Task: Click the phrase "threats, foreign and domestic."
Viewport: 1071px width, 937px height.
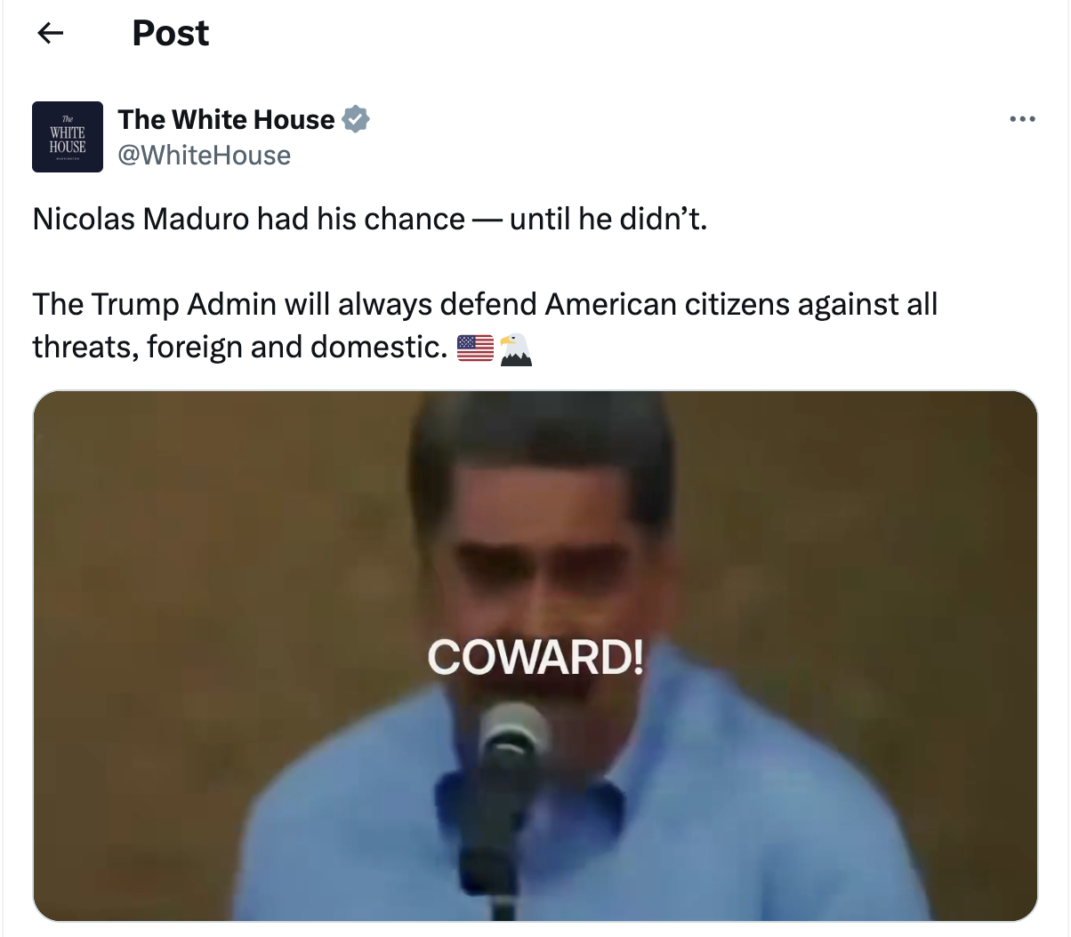Action: coord(240,347)
